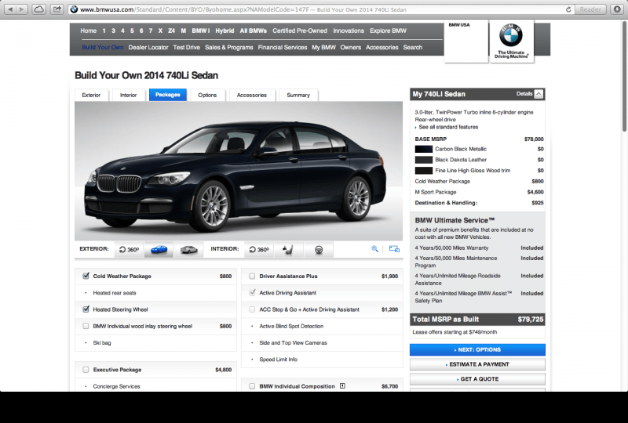Click the GET A QUOTE button
628x423 pixels.
(x=477, y=379)
